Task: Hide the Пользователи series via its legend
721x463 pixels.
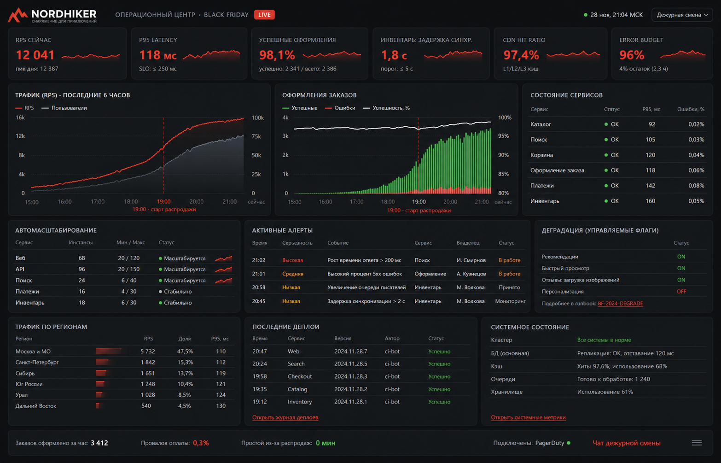Action: 64,108
